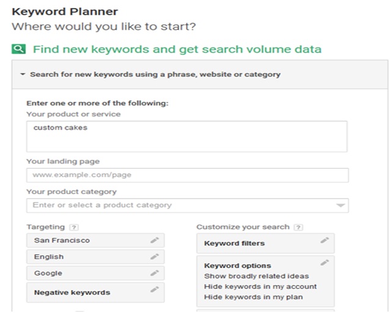Image resolution: width=390 pixels, height=314 pixels.
Task: Click Hide keywords in my plan option
Action: [254, 297]
